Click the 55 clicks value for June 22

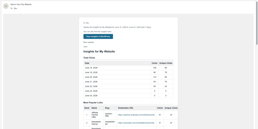pos(154,86)
